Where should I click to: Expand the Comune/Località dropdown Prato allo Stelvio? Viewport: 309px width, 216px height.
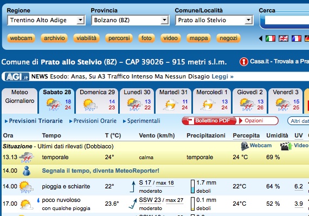[214, 20]
